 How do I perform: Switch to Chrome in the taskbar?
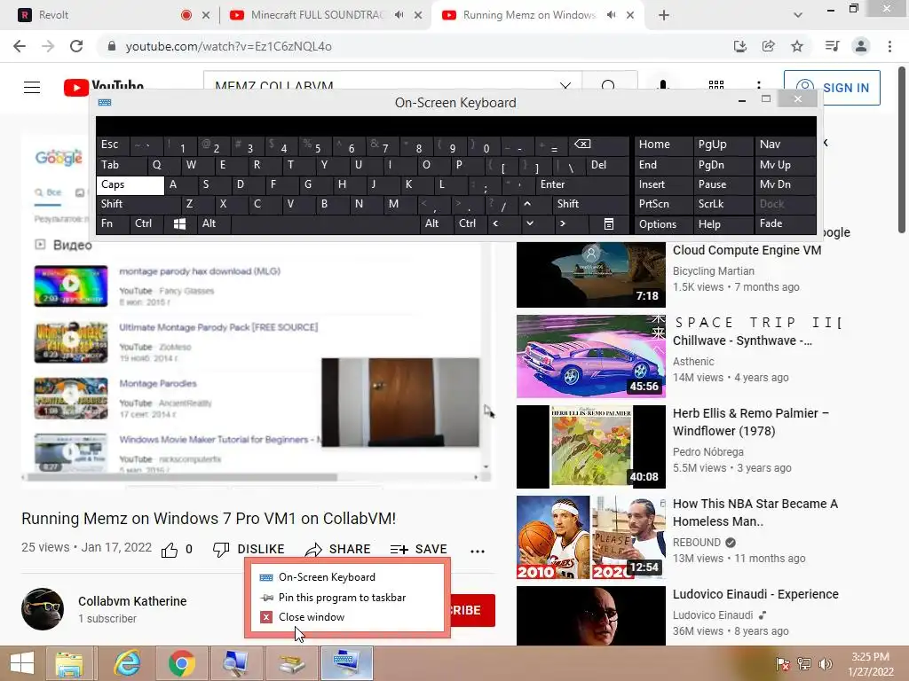[x=181, y=663]
